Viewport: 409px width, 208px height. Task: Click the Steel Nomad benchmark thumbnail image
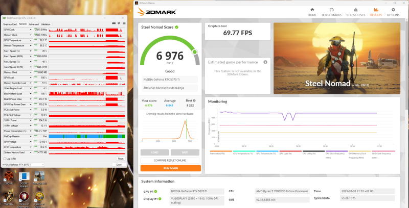point(337,58)
